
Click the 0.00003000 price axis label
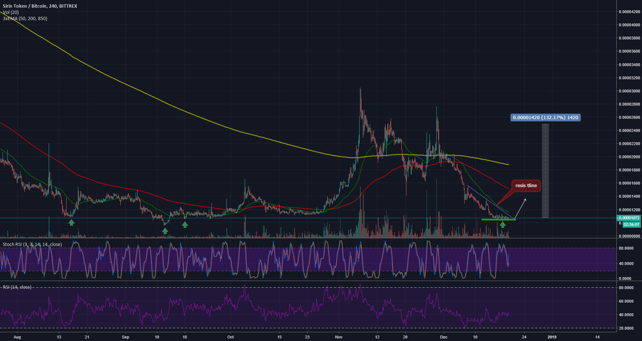pyautogui.click(x=630, y=91)
